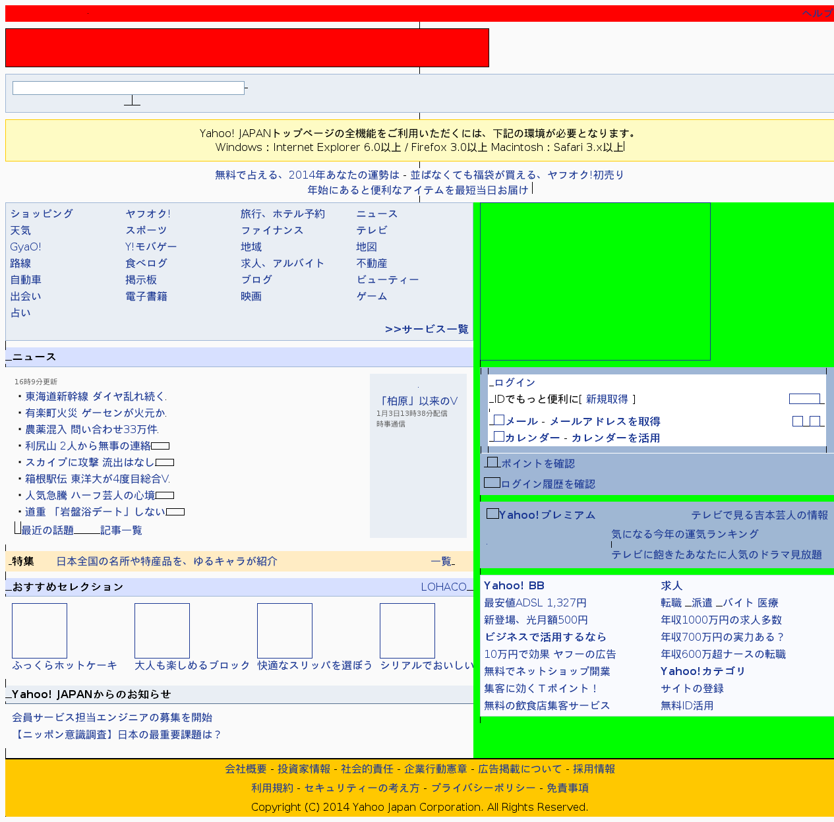Open 年収1000万円の求人多数 link

click(721, 620)
